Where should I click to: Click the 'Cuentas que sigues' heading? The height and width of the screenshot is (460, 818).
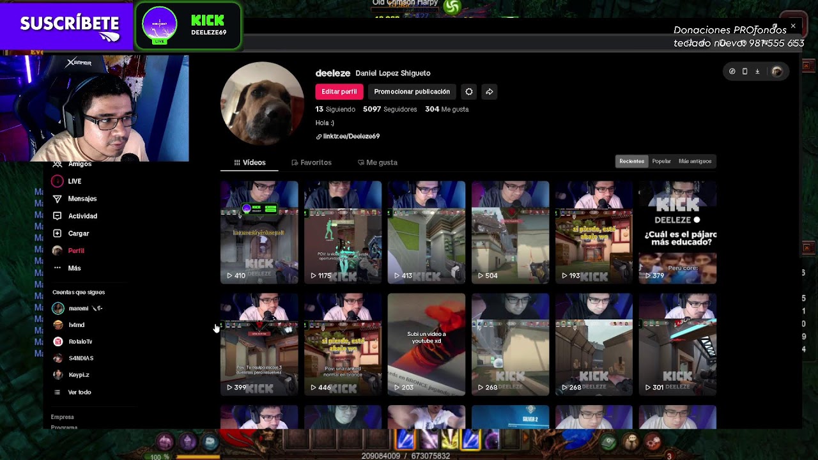[x=79, y=292]
